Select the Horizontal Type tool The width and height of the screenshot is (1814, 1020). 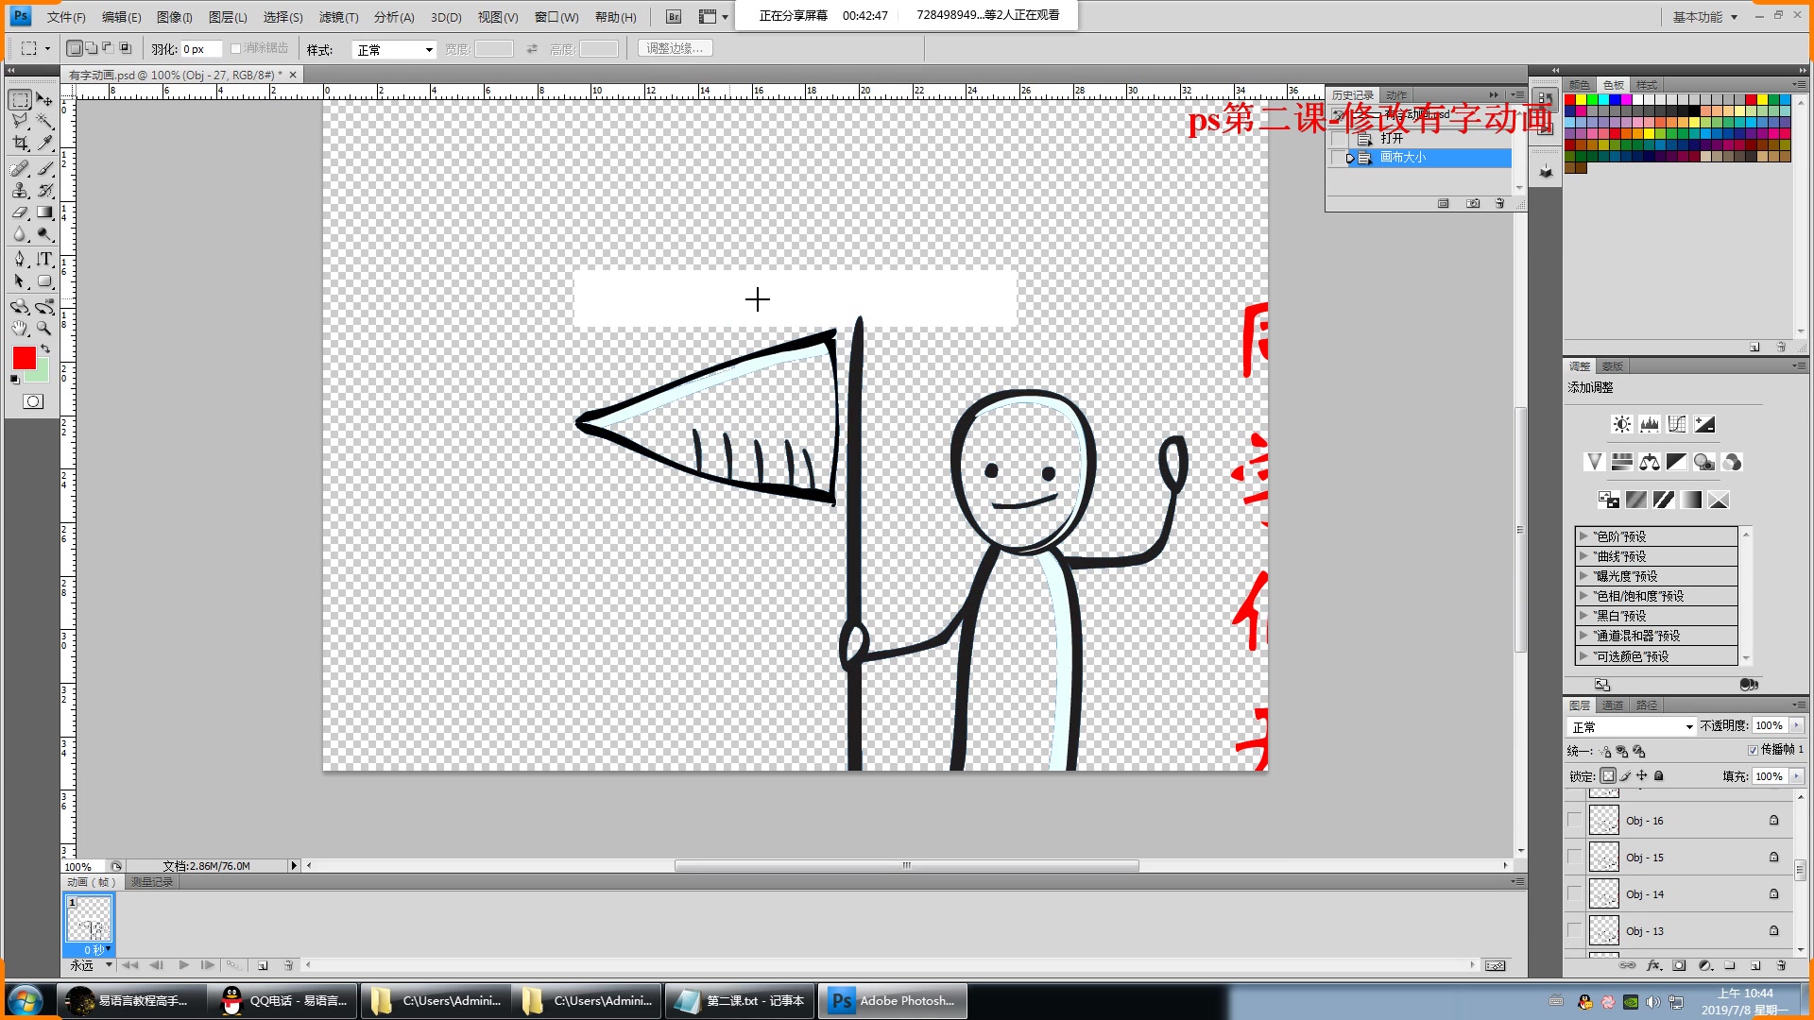[x=44, y=259]
